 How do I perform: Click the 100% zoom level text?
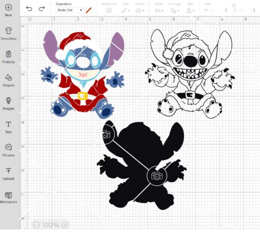click(50, 225)
